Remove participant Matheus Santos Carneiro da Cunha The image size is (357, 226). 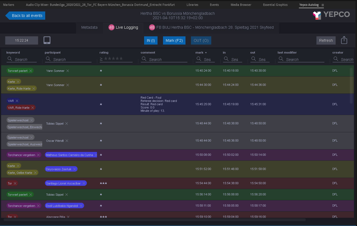96,155
